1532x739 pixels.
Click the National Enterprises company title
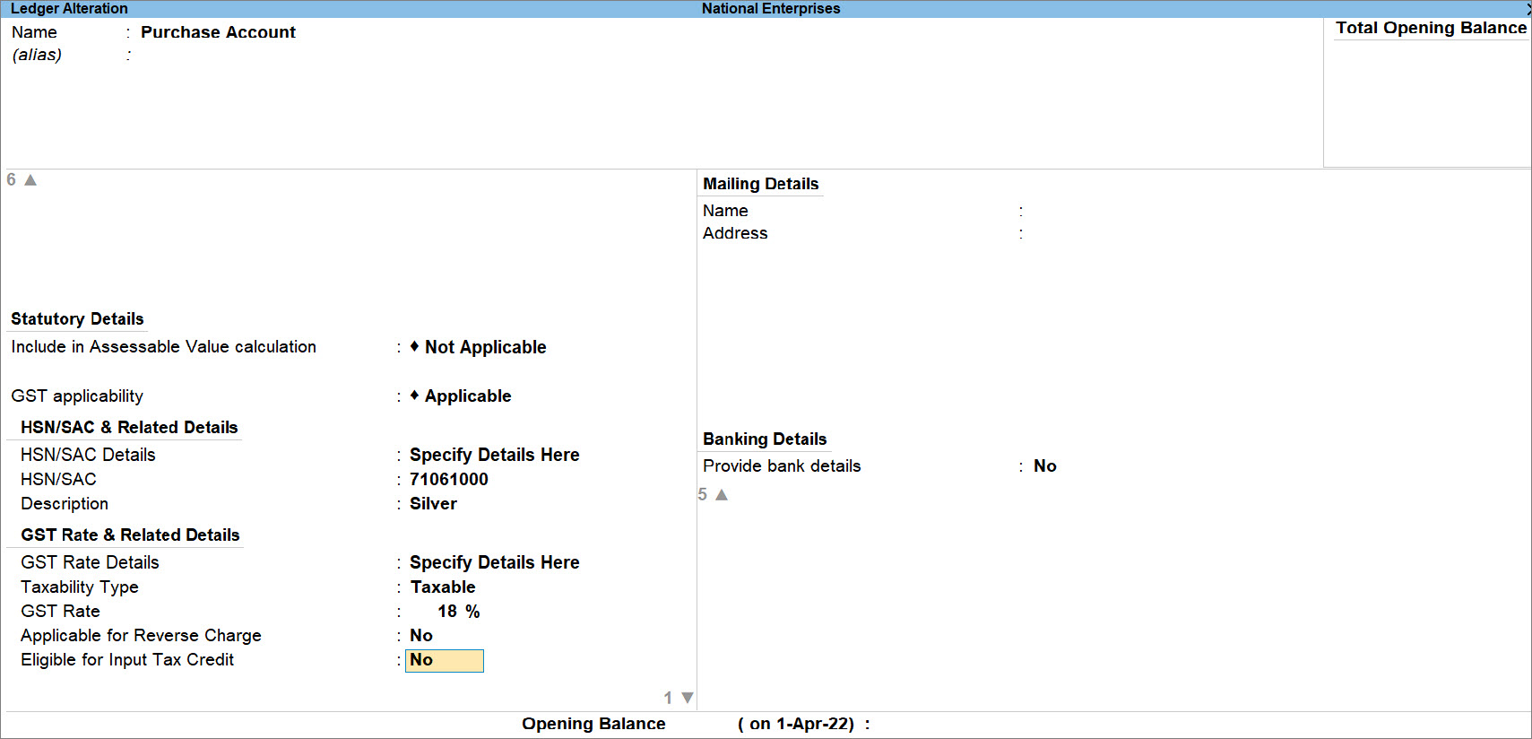tap(771, 9)
